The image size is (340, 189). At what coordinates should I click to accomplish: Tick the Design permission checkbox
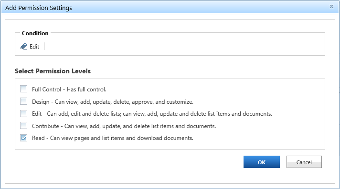click(23, 101)
